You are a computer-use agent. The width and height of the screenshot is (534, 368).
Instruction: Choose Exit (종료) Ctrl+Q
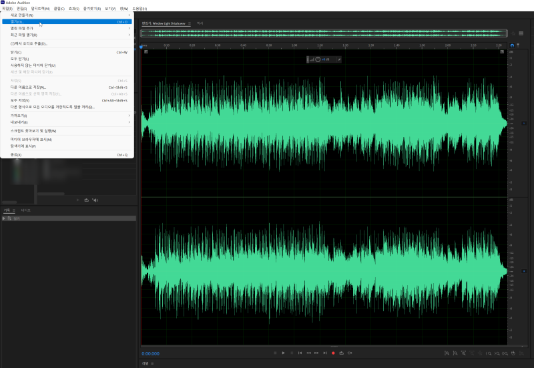(67, 155)
